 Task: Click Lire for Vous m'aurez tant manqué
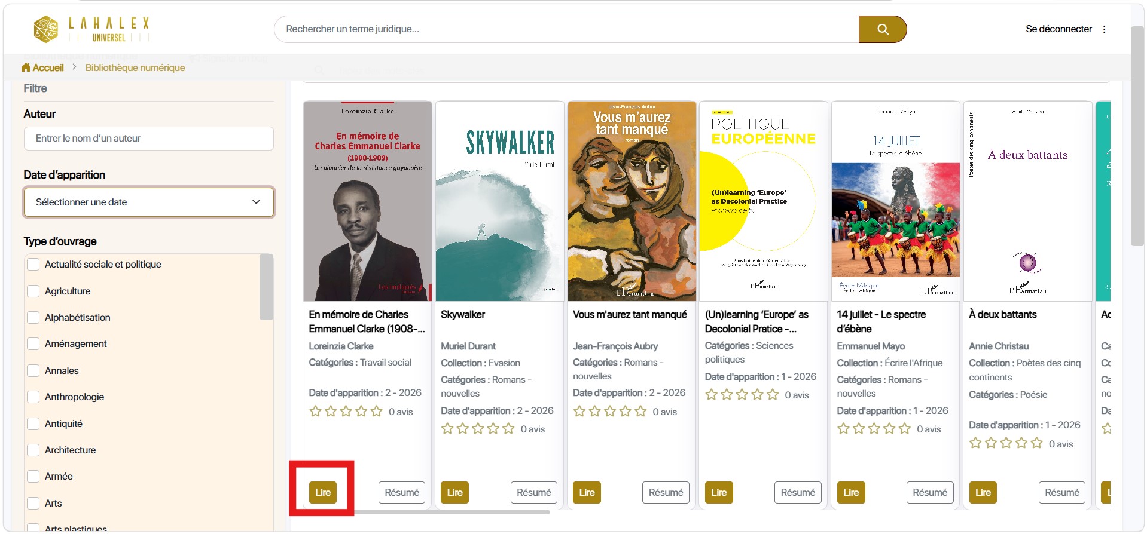(587, 492)
